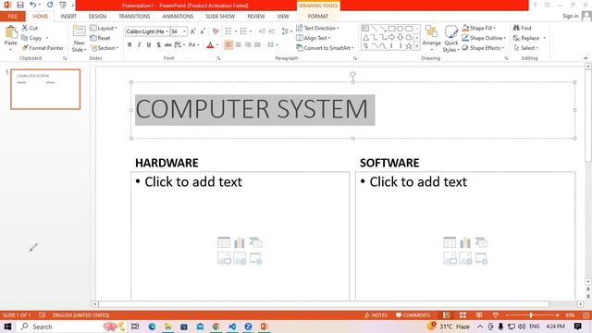Open the Arrange menu

pos(431,39)
